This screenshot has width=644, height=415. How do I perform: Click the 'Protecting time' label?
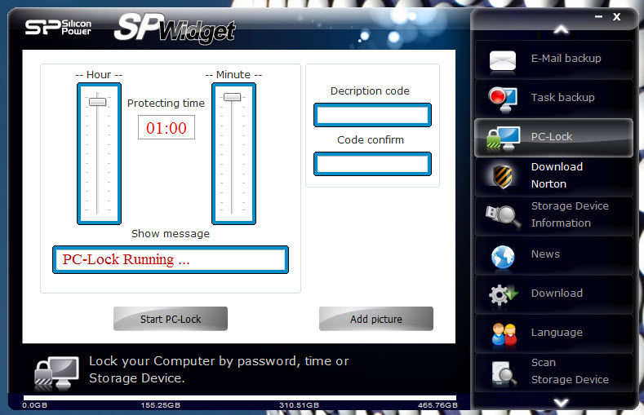166,103
